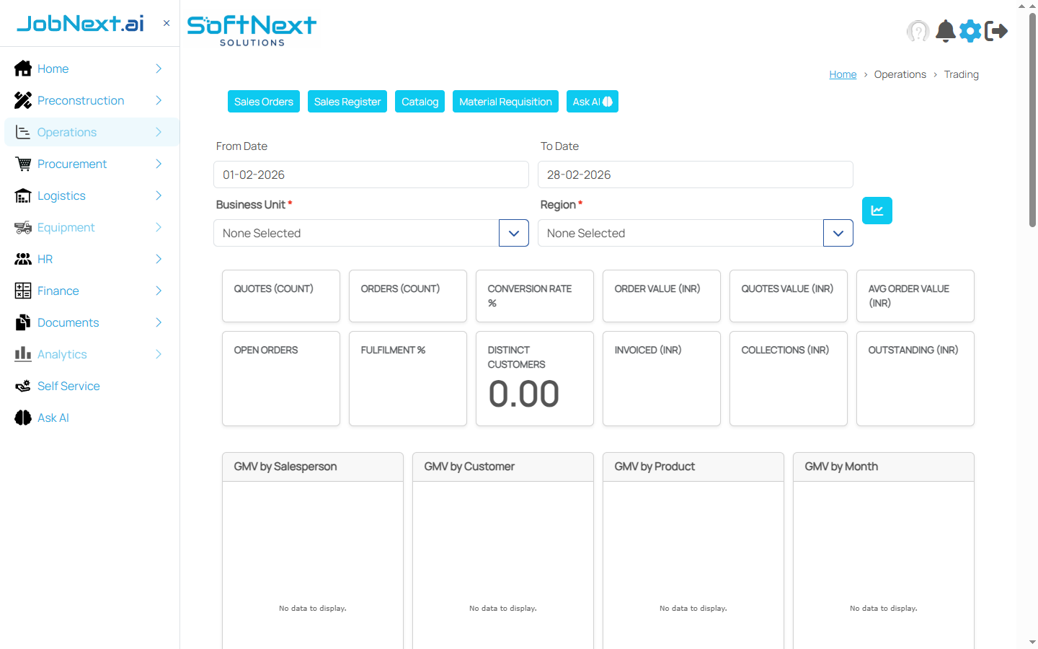This screenshot has height=649, width=1038.
Task: Click the Sales Orders button
Action: 263,102
